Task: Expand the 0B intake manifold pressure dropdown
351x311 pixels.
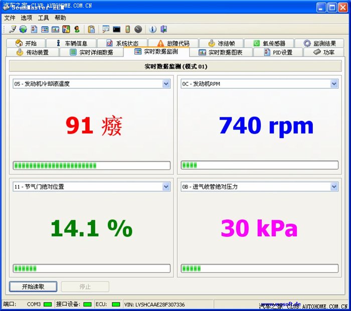Action: [334, 187]
